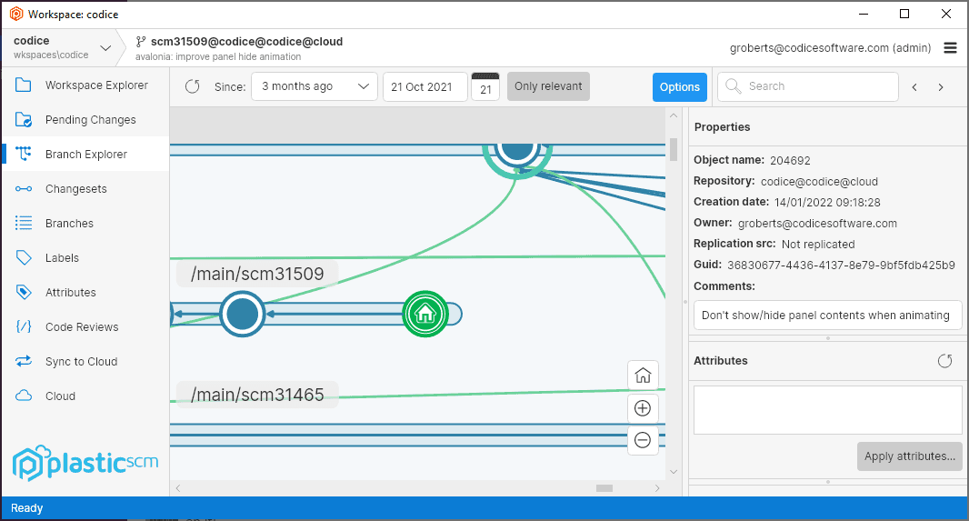Click the branch icon beside scm31509@codice
The height and width of the screenshot is (521, 969).
141,42
